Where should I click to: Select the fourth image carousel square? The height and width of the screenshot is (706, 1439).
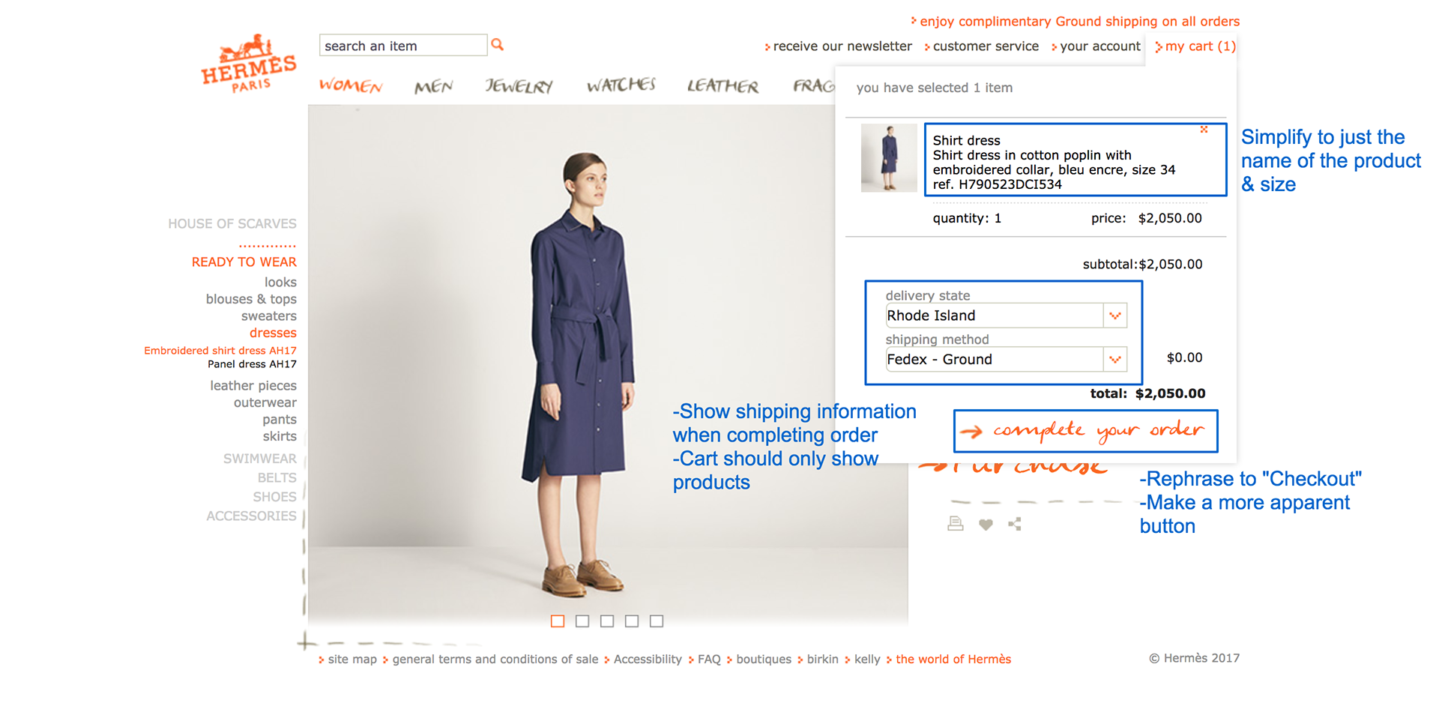point(632,621)
